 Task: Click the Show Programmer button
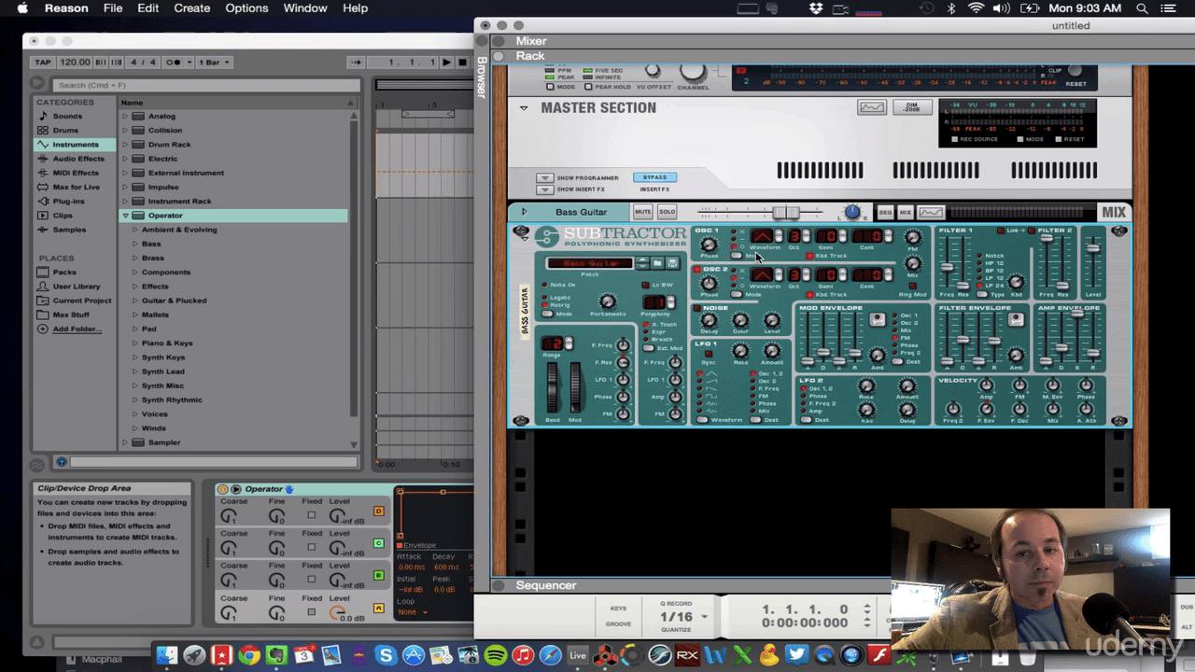coord(545,177)
